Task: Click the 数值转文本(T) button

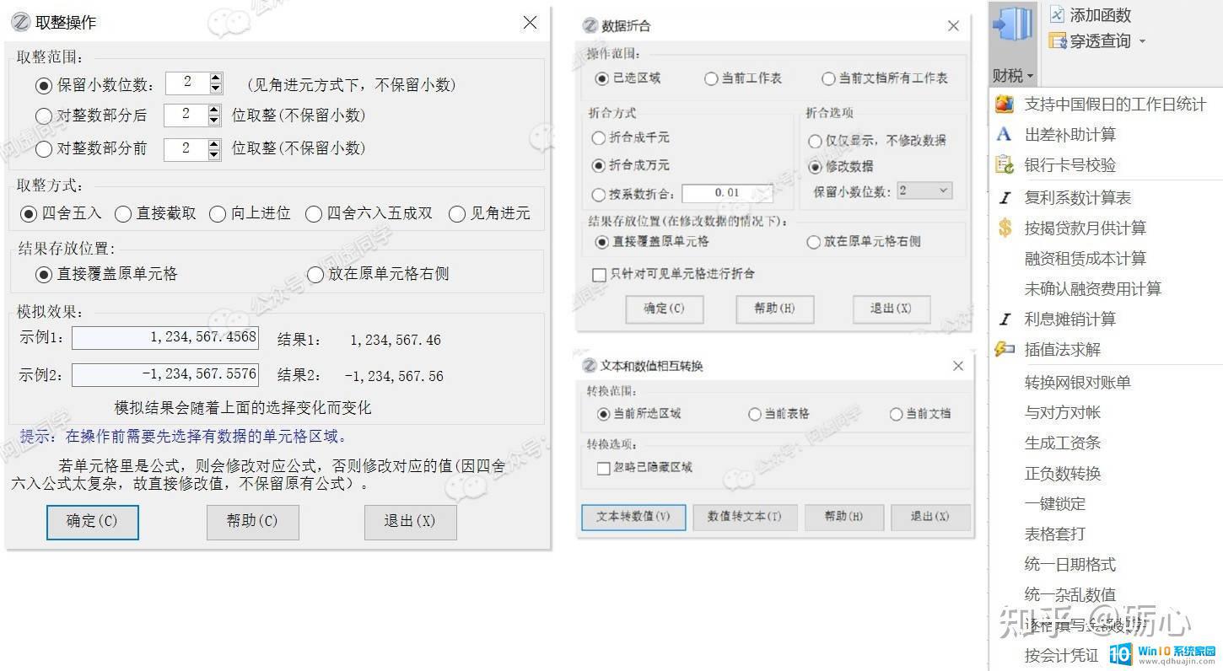Action: coord(745,517)
